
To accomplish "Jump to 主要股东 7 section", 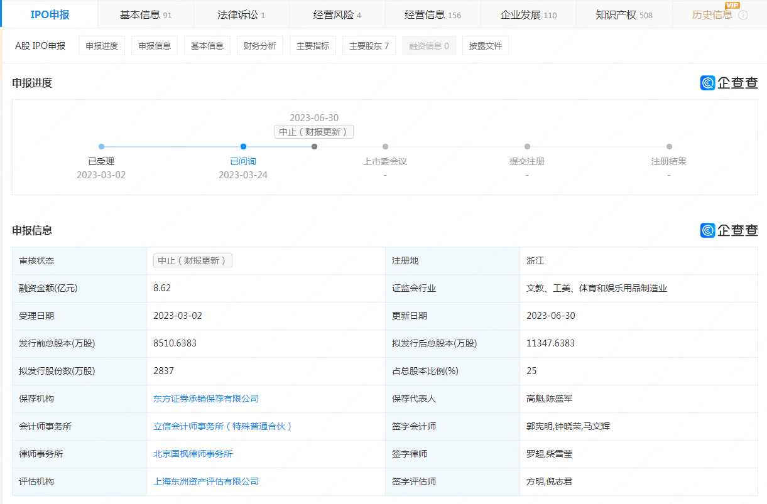I will pyautogui.click(x=369, y=46).
